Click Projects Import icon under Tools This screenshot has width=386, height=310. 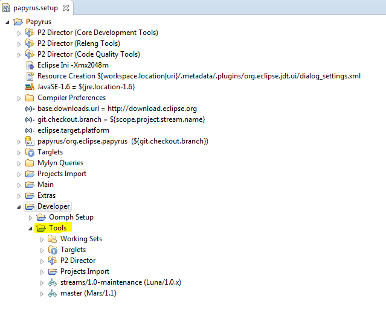[x=53, y=271]
